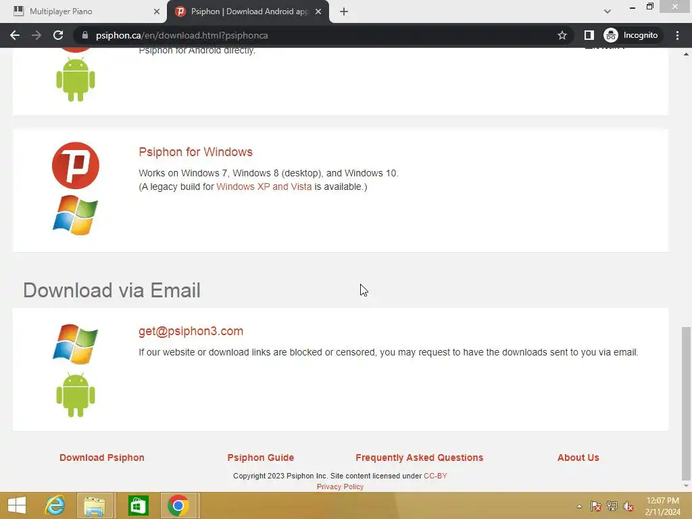Open the About Us footer link
This screenshot has width=692, height=519.
(x=578, y=458)
